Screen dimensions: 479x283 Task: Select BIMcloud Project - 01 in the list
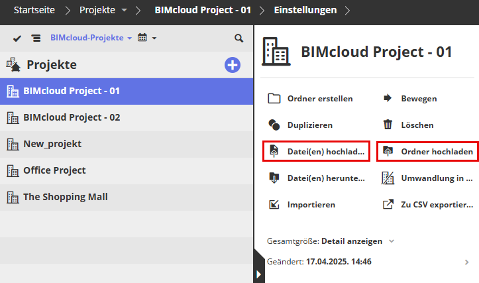(127, 91)
